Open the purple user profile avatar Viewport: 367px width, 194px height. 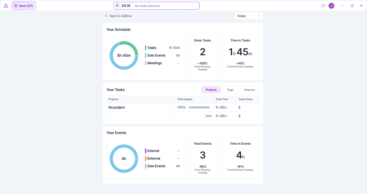coord(331,6)
